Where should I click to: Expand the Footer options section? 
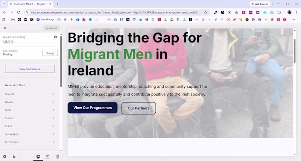tap(30, 110)
